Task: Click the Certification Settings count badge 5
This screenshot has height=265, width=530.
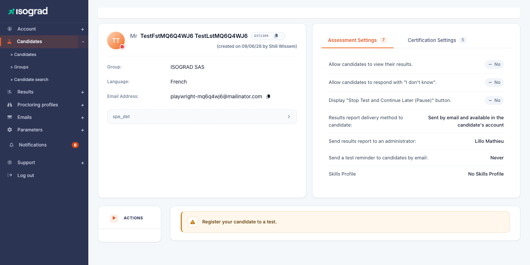Action: tap(463, 40)
